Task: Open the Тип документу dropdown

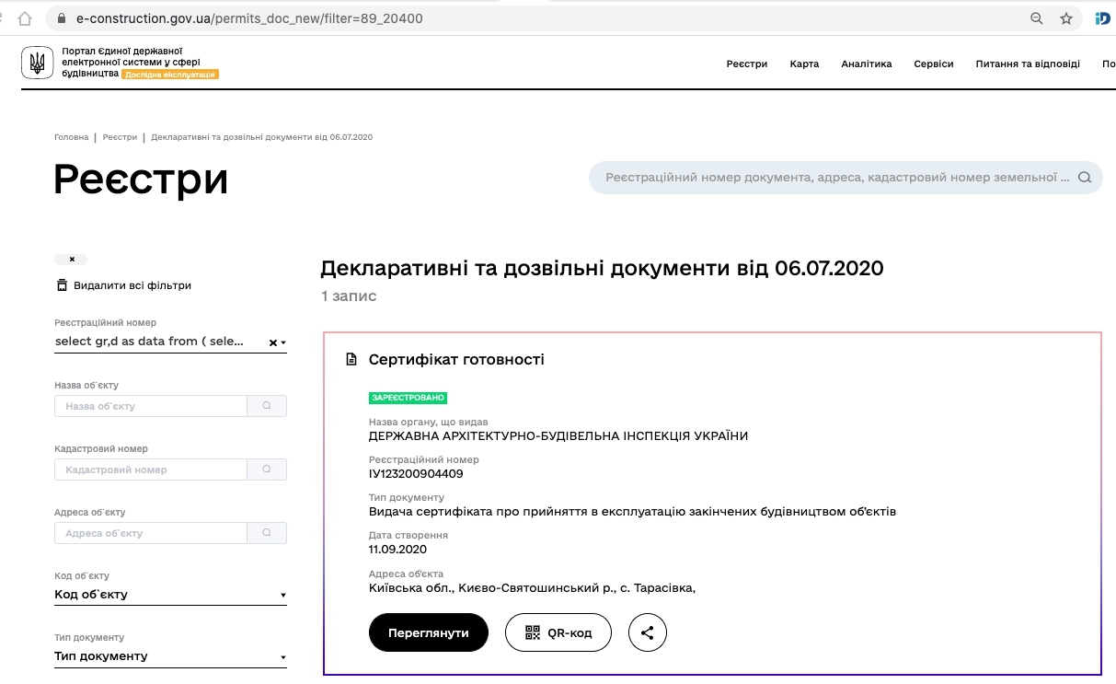Action: pos(170,656)
